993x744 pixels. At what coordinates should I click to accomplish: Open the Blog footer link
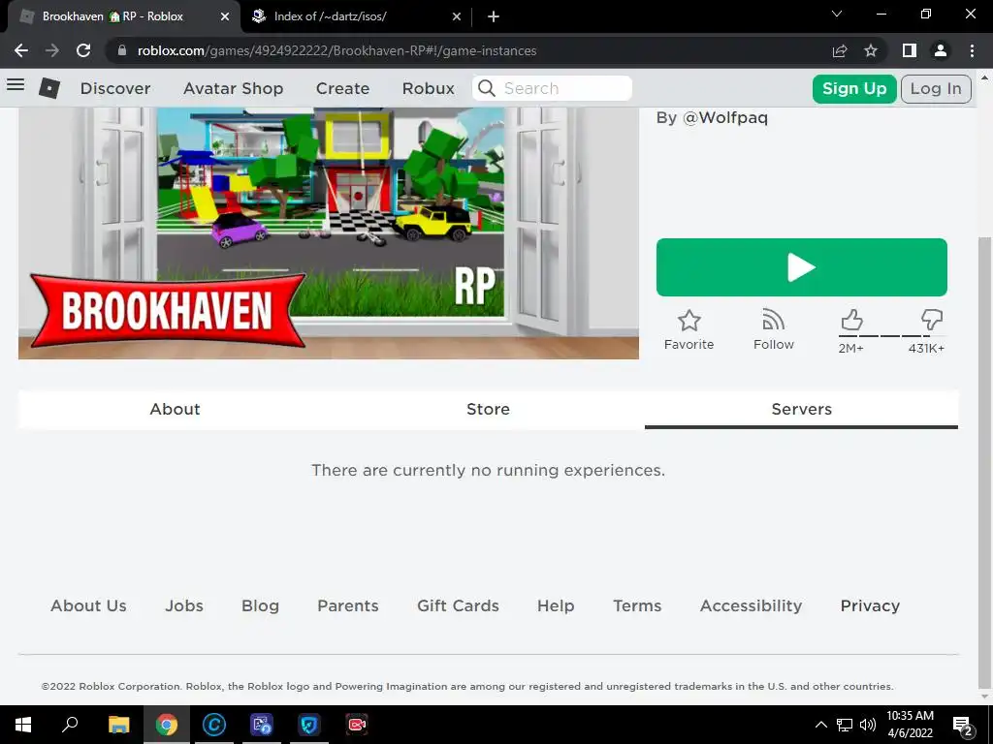260,605
